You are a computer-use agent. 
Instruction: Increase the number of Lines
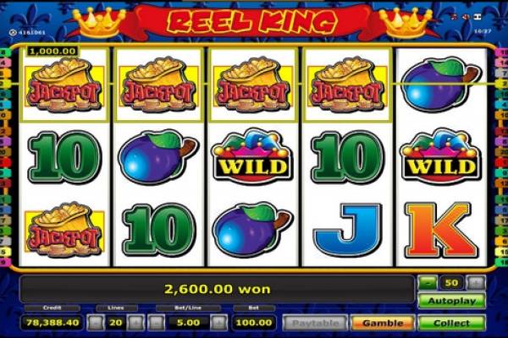pos(136,323)
